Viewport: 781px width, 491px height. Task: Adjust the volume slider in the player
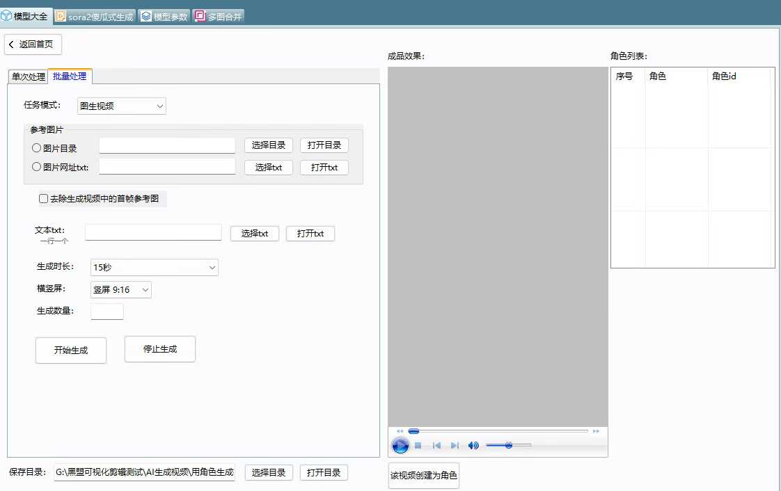click(x=510, y=445)
